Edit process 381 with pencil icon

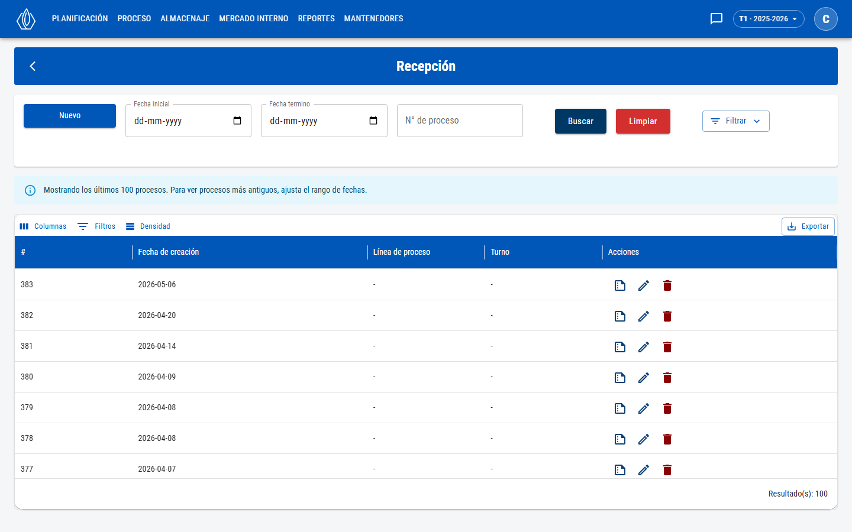click(x=644, y=347)
